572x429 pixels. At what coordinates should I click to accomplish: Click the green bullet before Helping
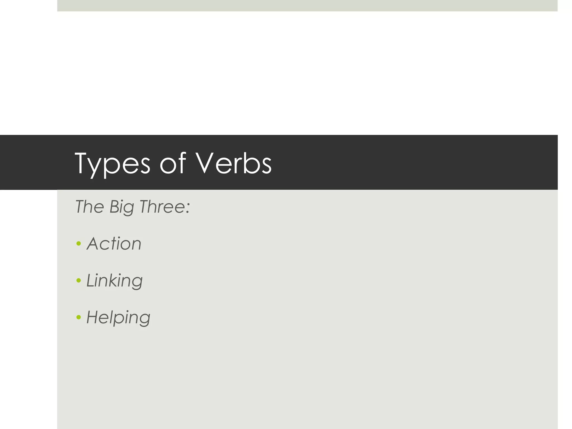78,317
